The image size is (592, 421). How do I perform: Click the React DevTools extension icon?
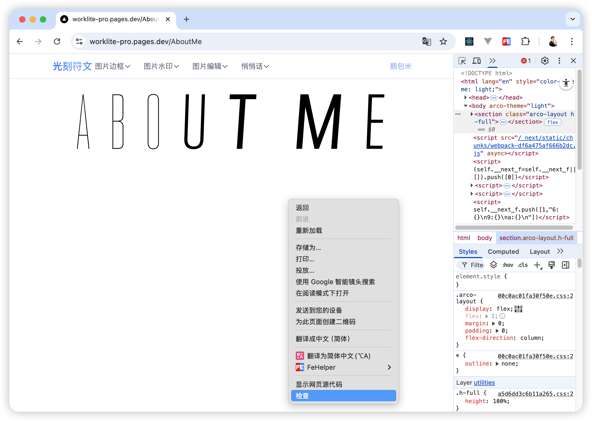[x=469, y=41]
